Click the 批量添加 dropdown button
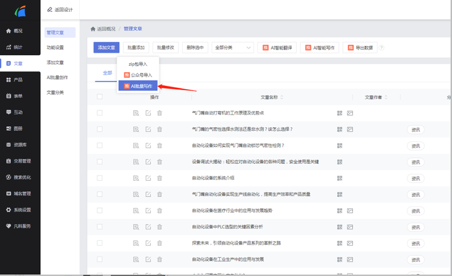This screenshot has width=452, height=276. 136,48
